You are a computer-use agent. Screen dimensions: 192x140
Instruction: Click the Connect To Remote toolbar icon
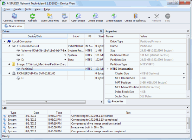tap(14, 16)
